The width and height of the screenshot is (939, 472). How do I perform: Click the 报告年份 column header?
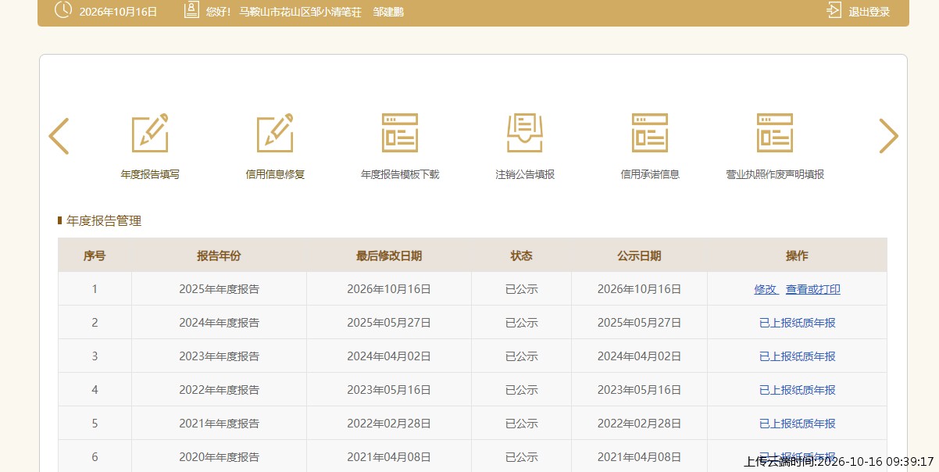[219, 256]
